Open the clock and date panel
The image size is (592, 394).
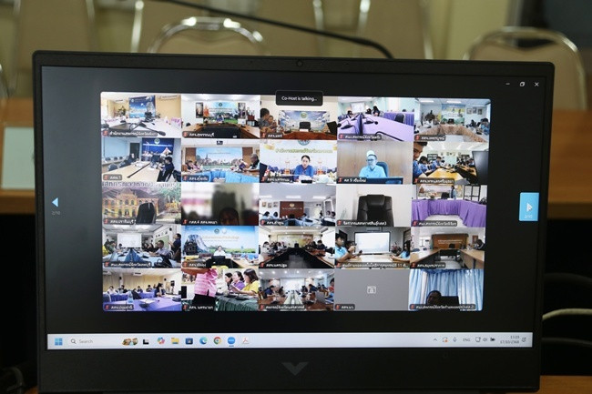pyautogui.click(x=515, y=340)
